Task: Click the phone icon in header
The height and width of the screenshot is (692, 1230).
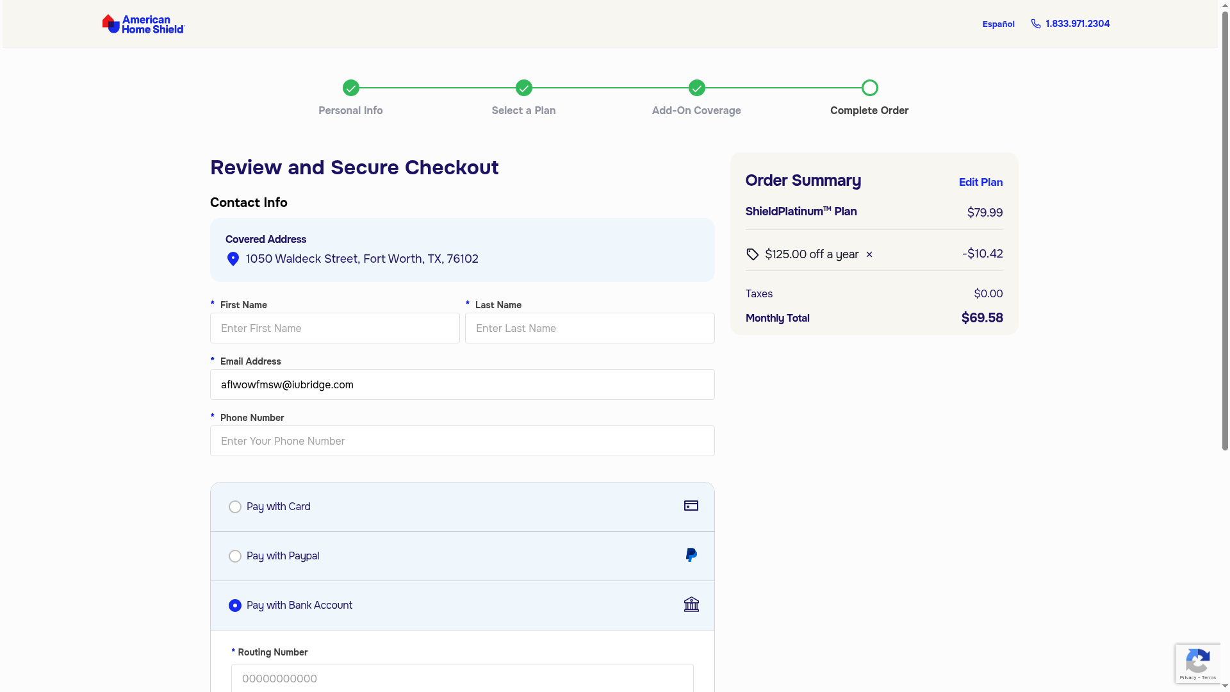Action: pos(1036,24)
